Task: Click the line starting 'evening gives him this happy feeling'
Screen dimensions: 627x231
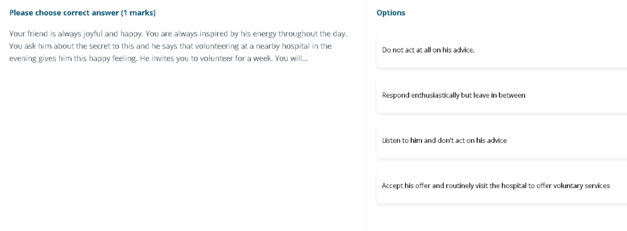Action: [159, 58]
